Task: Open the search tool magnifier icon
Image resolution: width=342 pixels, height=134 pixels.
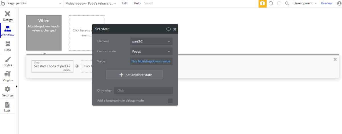Action: point(287,3)
